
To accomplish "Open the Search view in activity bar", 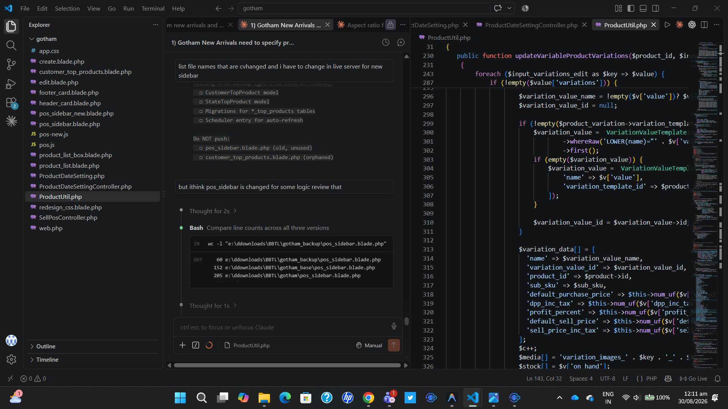I will tap(11, 45).
